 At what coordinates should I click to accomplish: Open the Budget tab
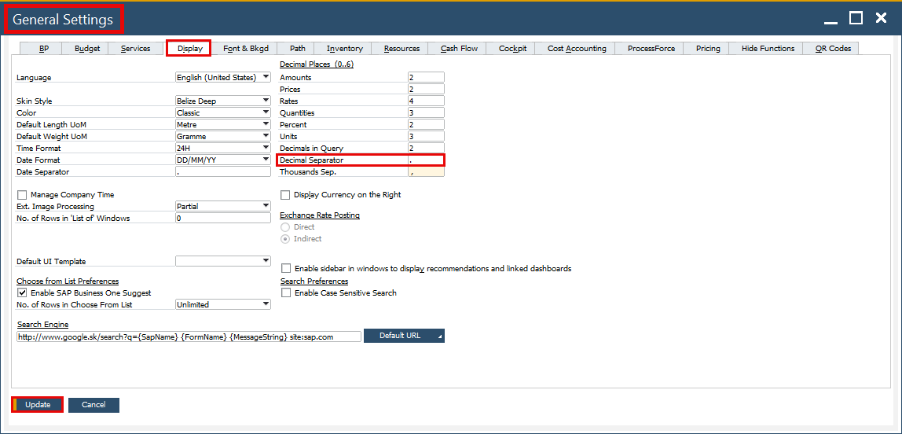[87, 48]
